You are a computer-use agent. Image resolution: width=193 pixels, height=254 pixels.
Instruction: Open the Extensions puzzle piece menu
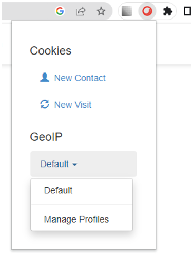click(167, 11)
